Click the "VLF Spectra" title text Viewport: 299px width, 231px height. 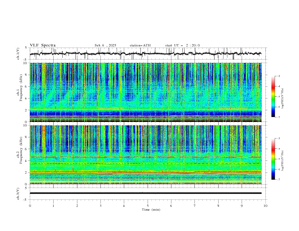click(x=43, y=45)
